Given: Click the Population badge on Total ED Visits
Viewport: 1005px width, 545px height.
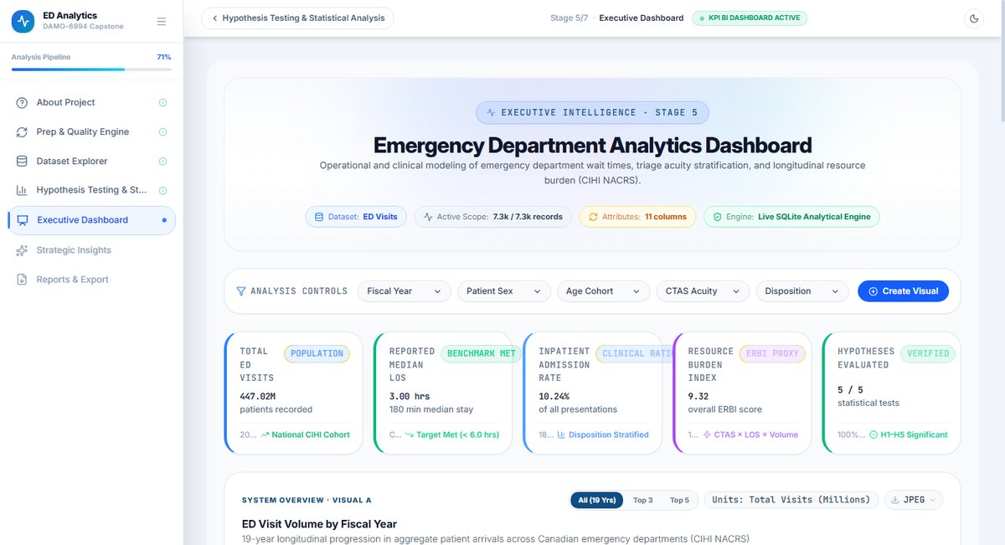Looking at the screenshot, I should pos(317,353).
